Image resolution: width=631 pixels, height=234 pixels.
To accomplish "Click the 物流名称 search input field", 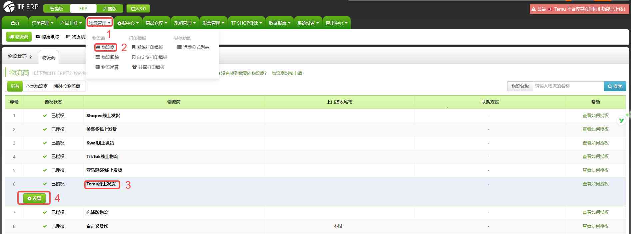I will pos(568,86).
